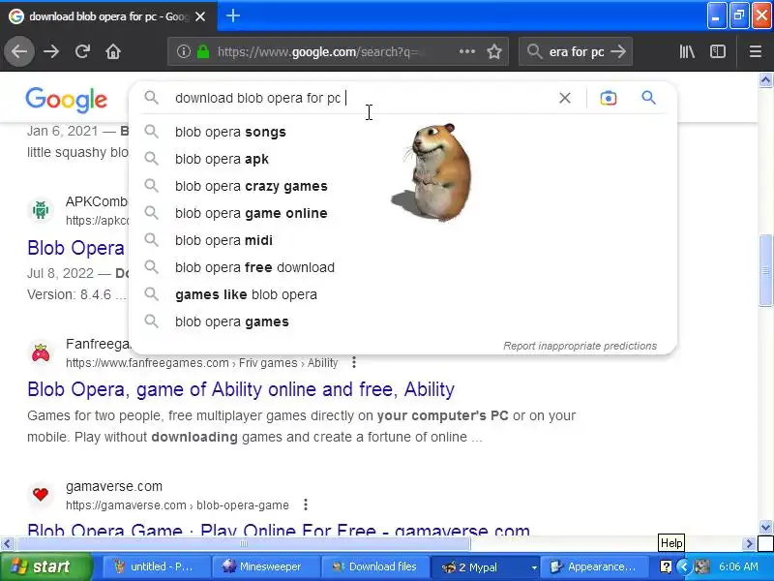Click the APKCombo android favicon

[41, 210]
